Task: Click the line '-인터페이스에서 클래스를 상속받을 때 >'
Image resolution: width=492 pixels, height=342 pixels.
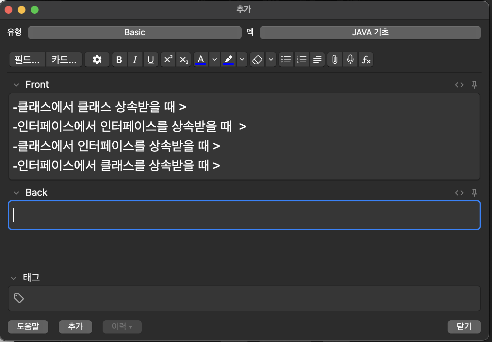Action: coord(117,165)
